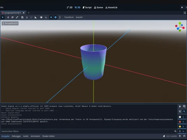Pin the bottom panel icon
This screenshot has width=187, height=140.
point(180,136)
